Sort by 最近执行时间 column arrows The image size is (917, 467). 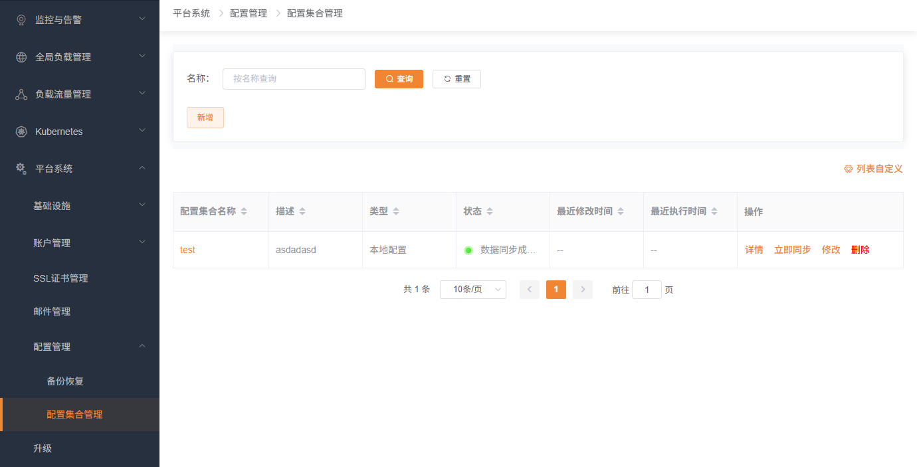click(714, 211)
